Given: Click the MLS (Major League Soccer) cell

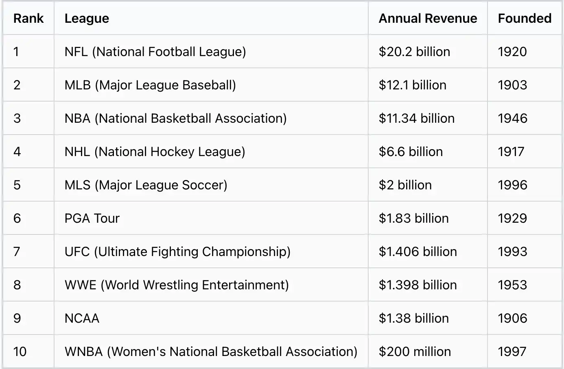Looking at the screenshot, I should tap(146, 185).
